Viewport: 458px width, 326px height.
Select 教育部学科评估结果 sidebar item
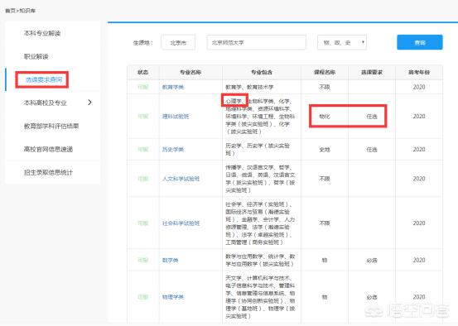click(51, 126)
